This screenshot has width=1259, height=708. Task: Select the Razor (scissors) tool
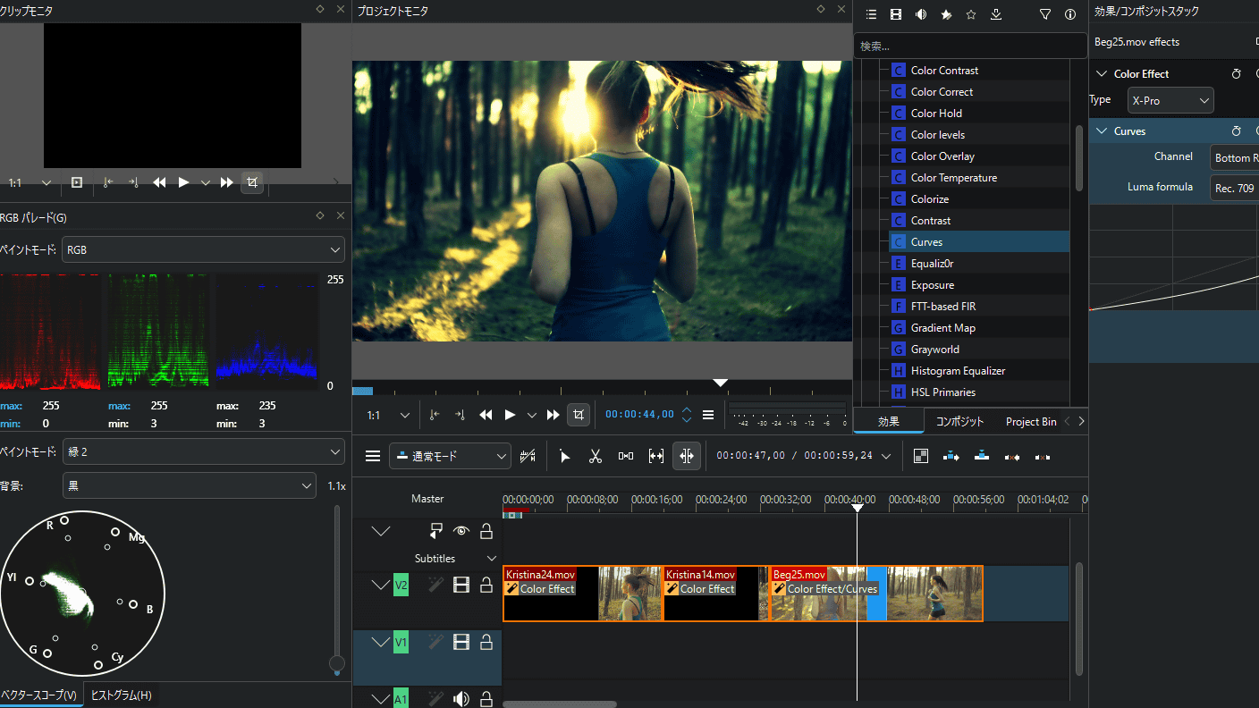596,456
